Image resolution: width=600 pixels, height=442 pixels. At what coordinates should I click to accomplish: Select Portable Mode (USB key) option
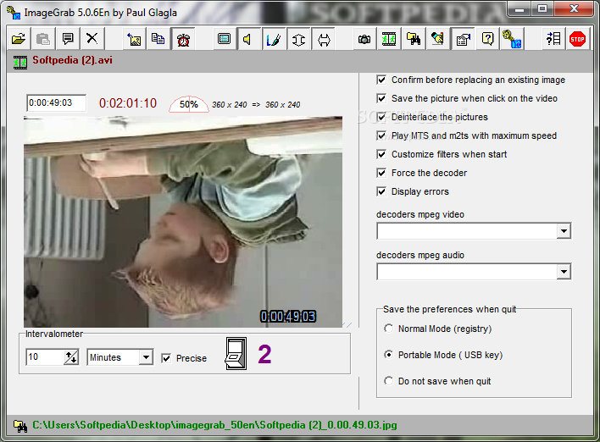(x=388, y=355)
